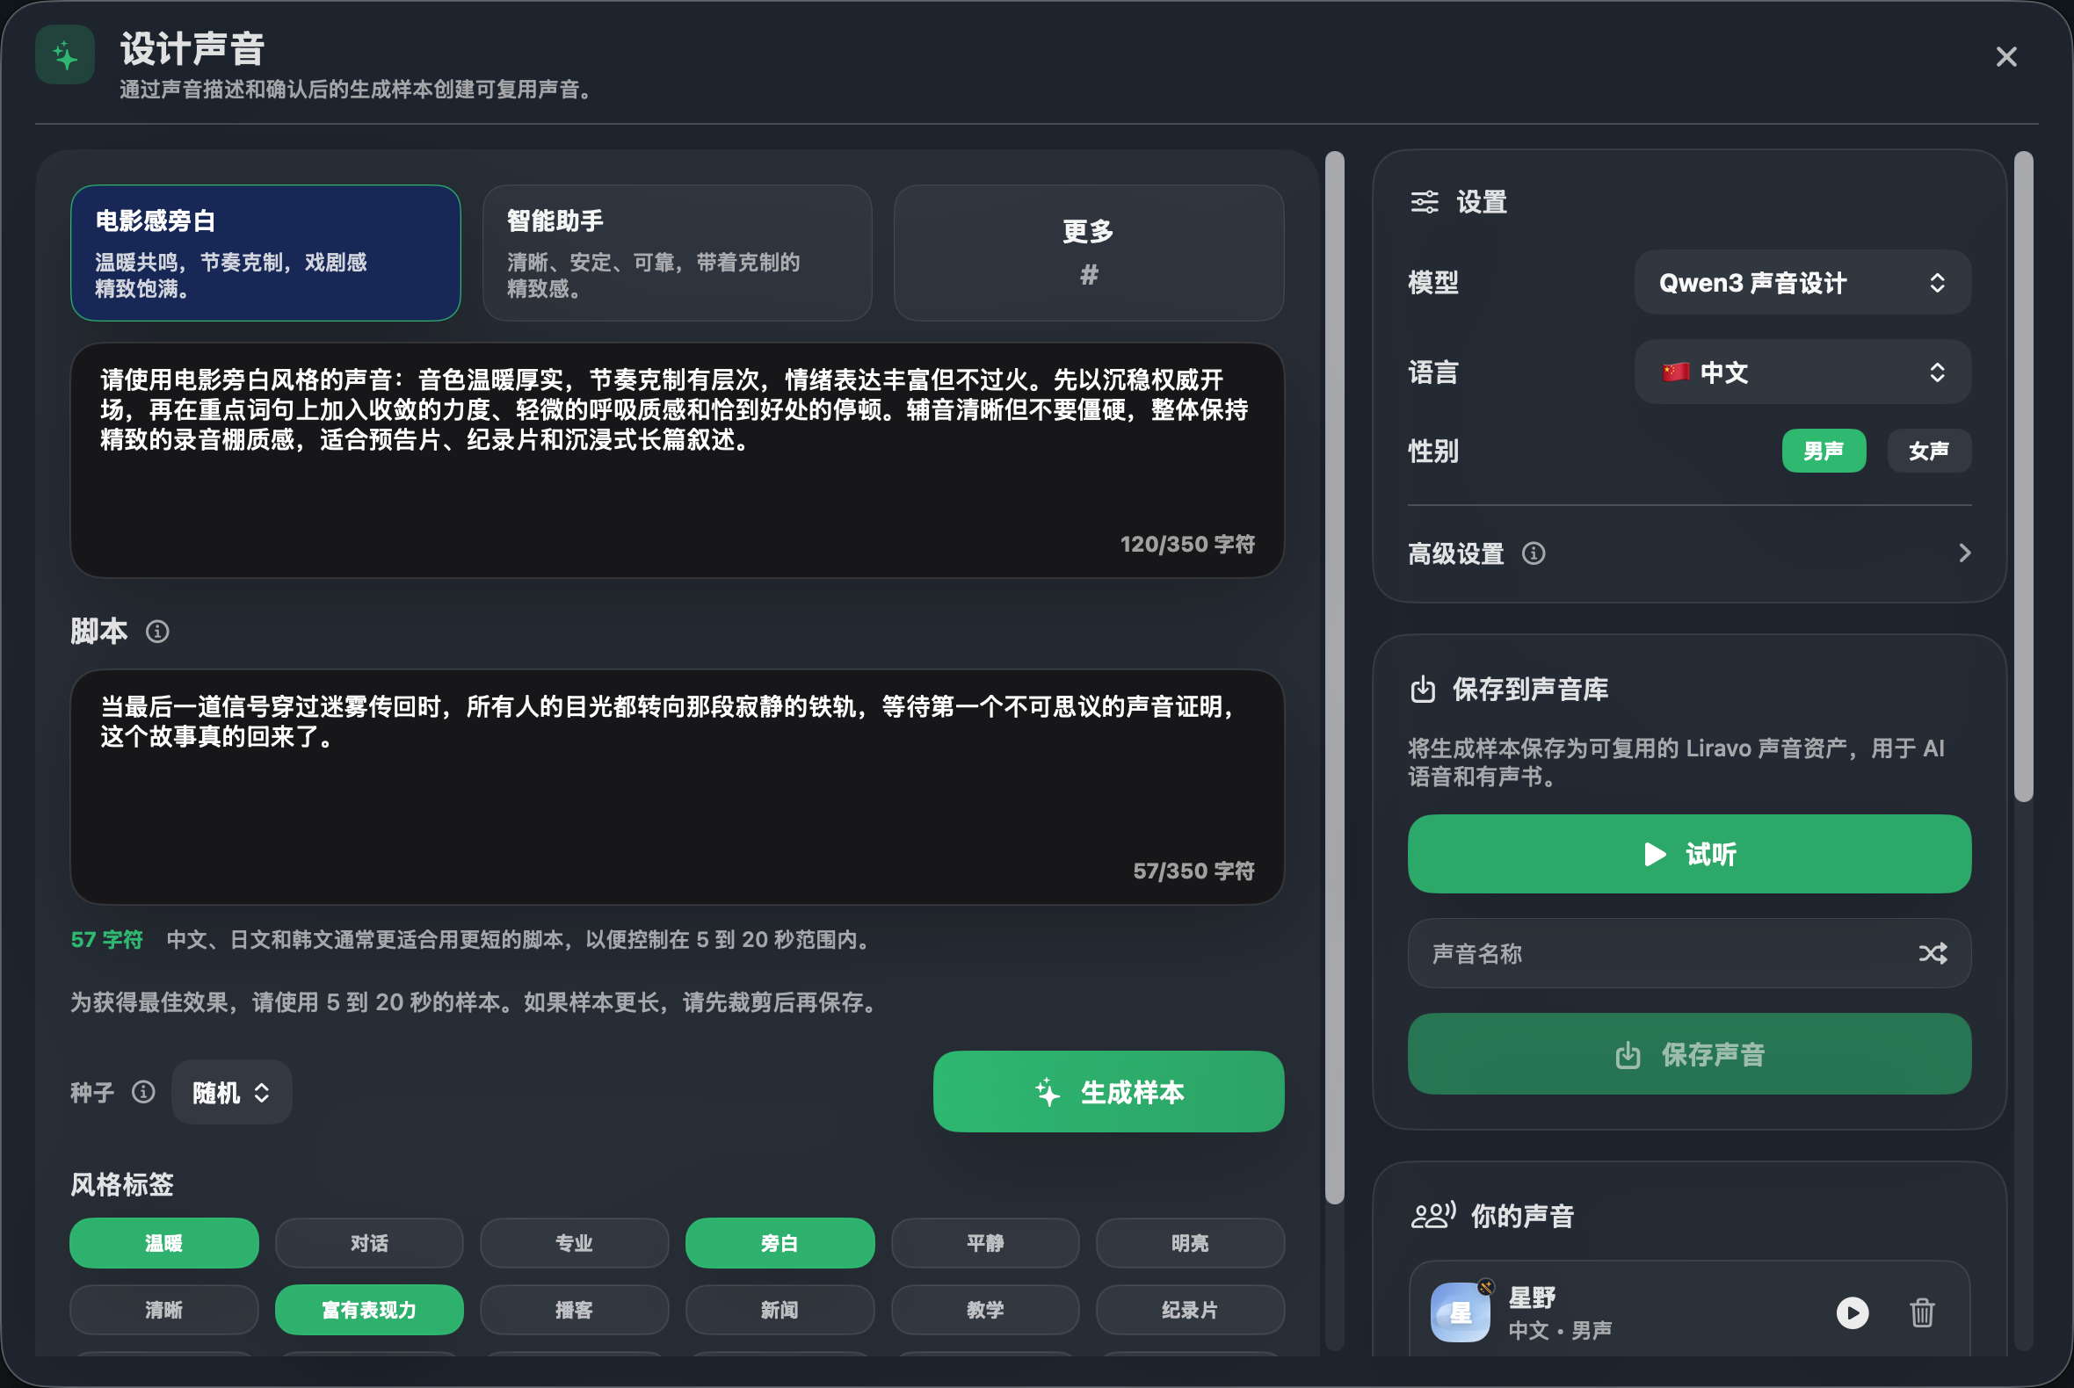Click the sparkle logo icon beside 设计声音
2074x1388 pixels.
point(65,54)
